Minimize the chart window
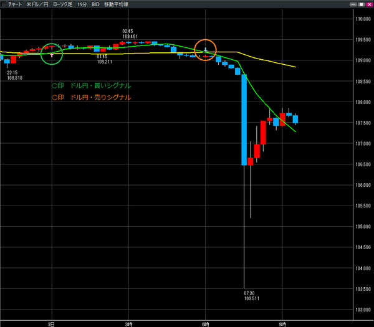 353,4
